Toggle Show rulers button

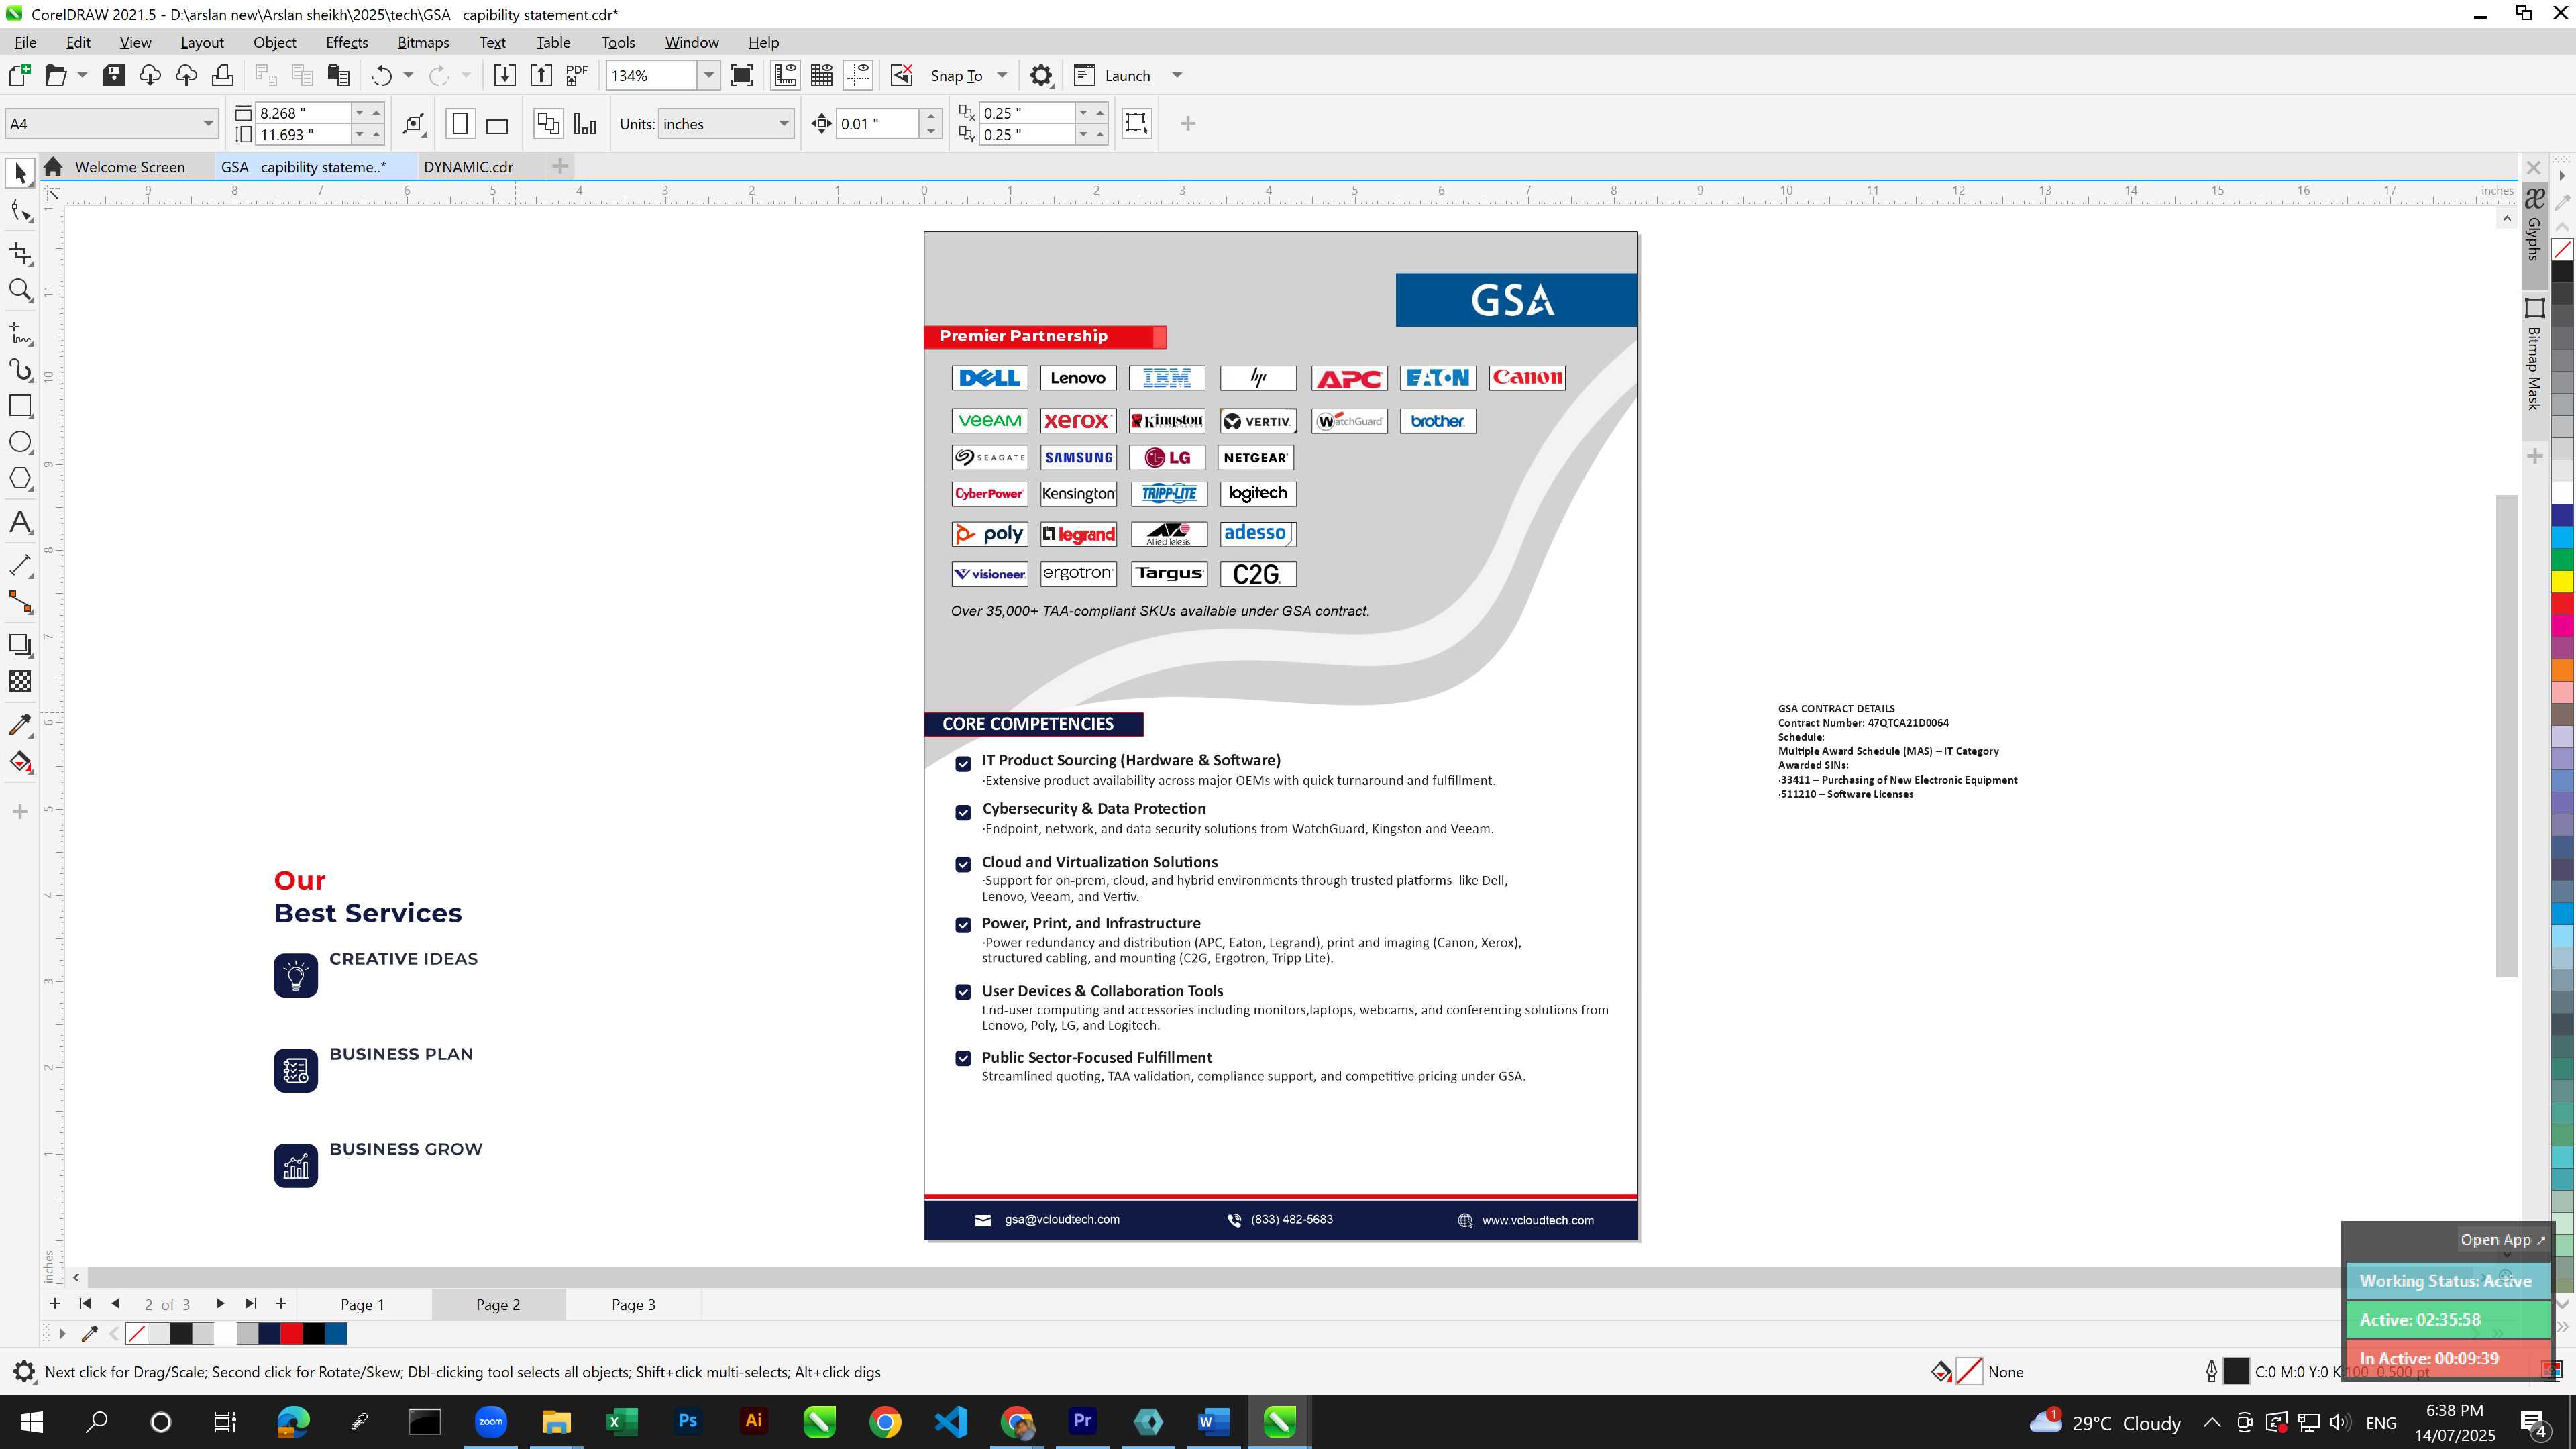785,75
